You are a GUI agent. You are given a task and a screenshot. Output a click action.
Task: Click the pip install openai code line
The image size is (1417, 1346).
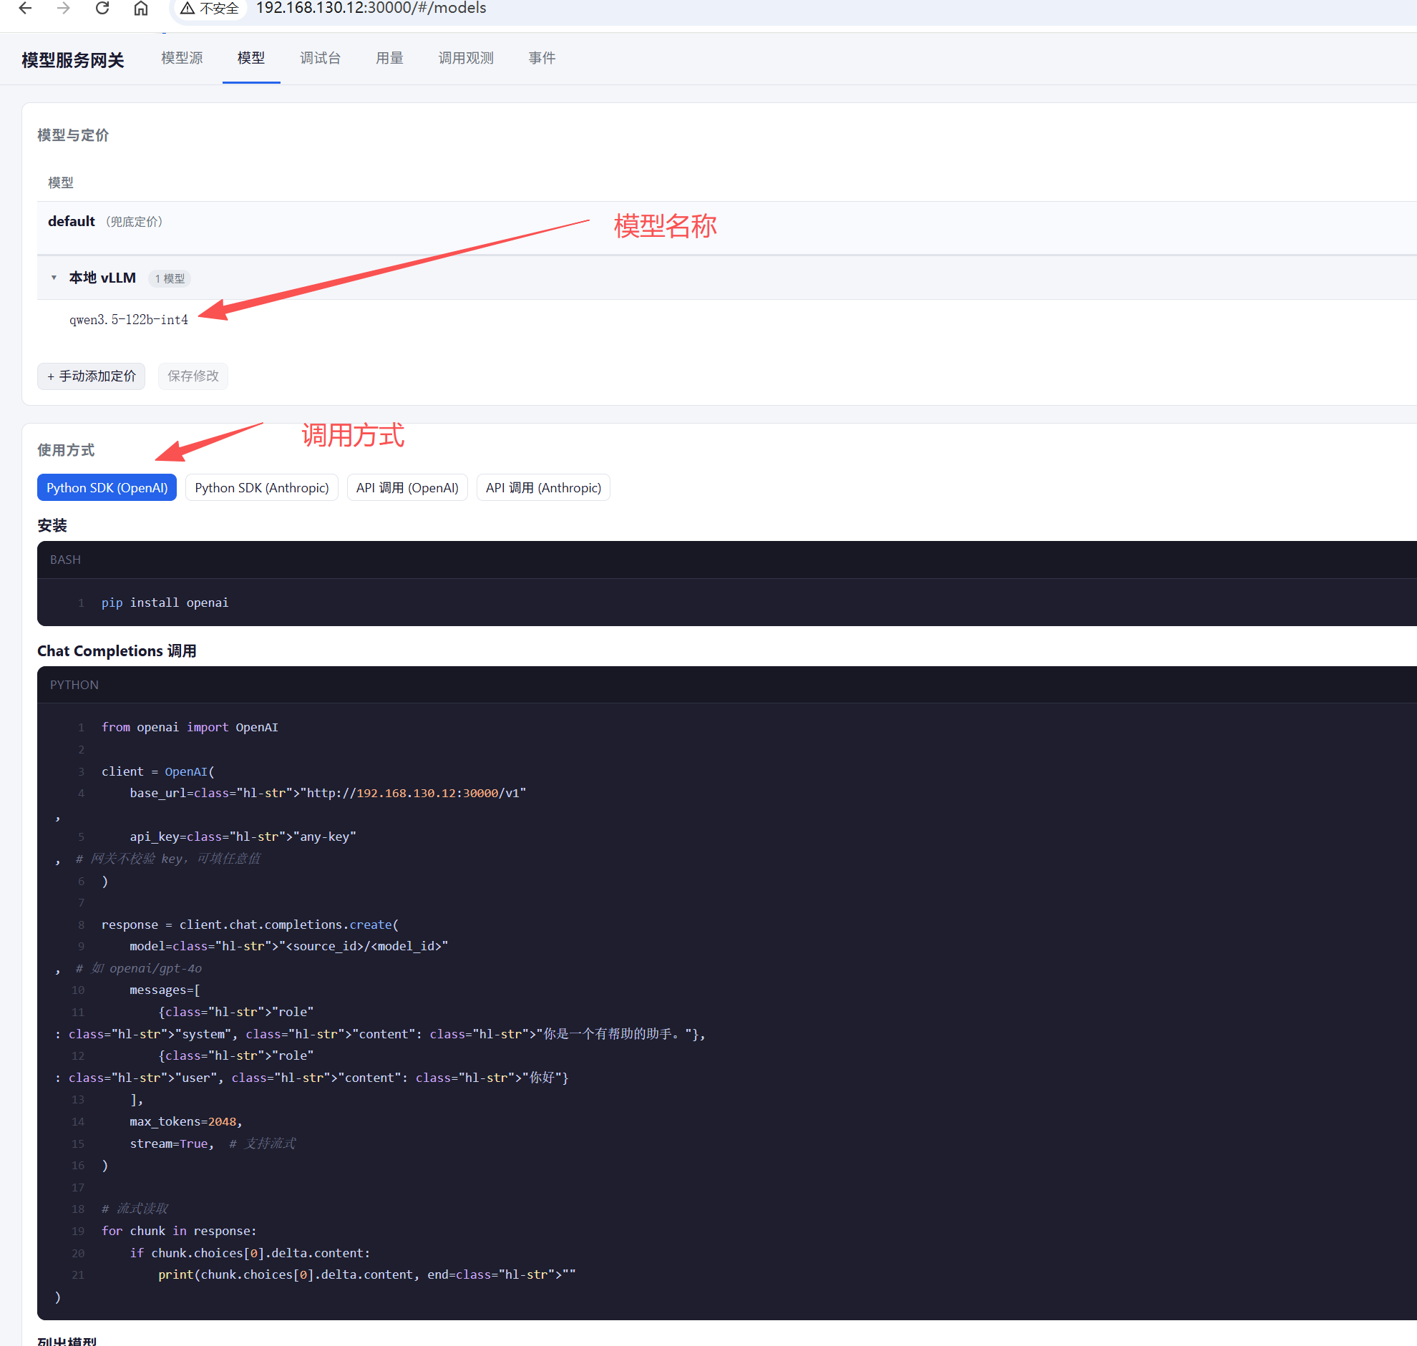point(165,603)
